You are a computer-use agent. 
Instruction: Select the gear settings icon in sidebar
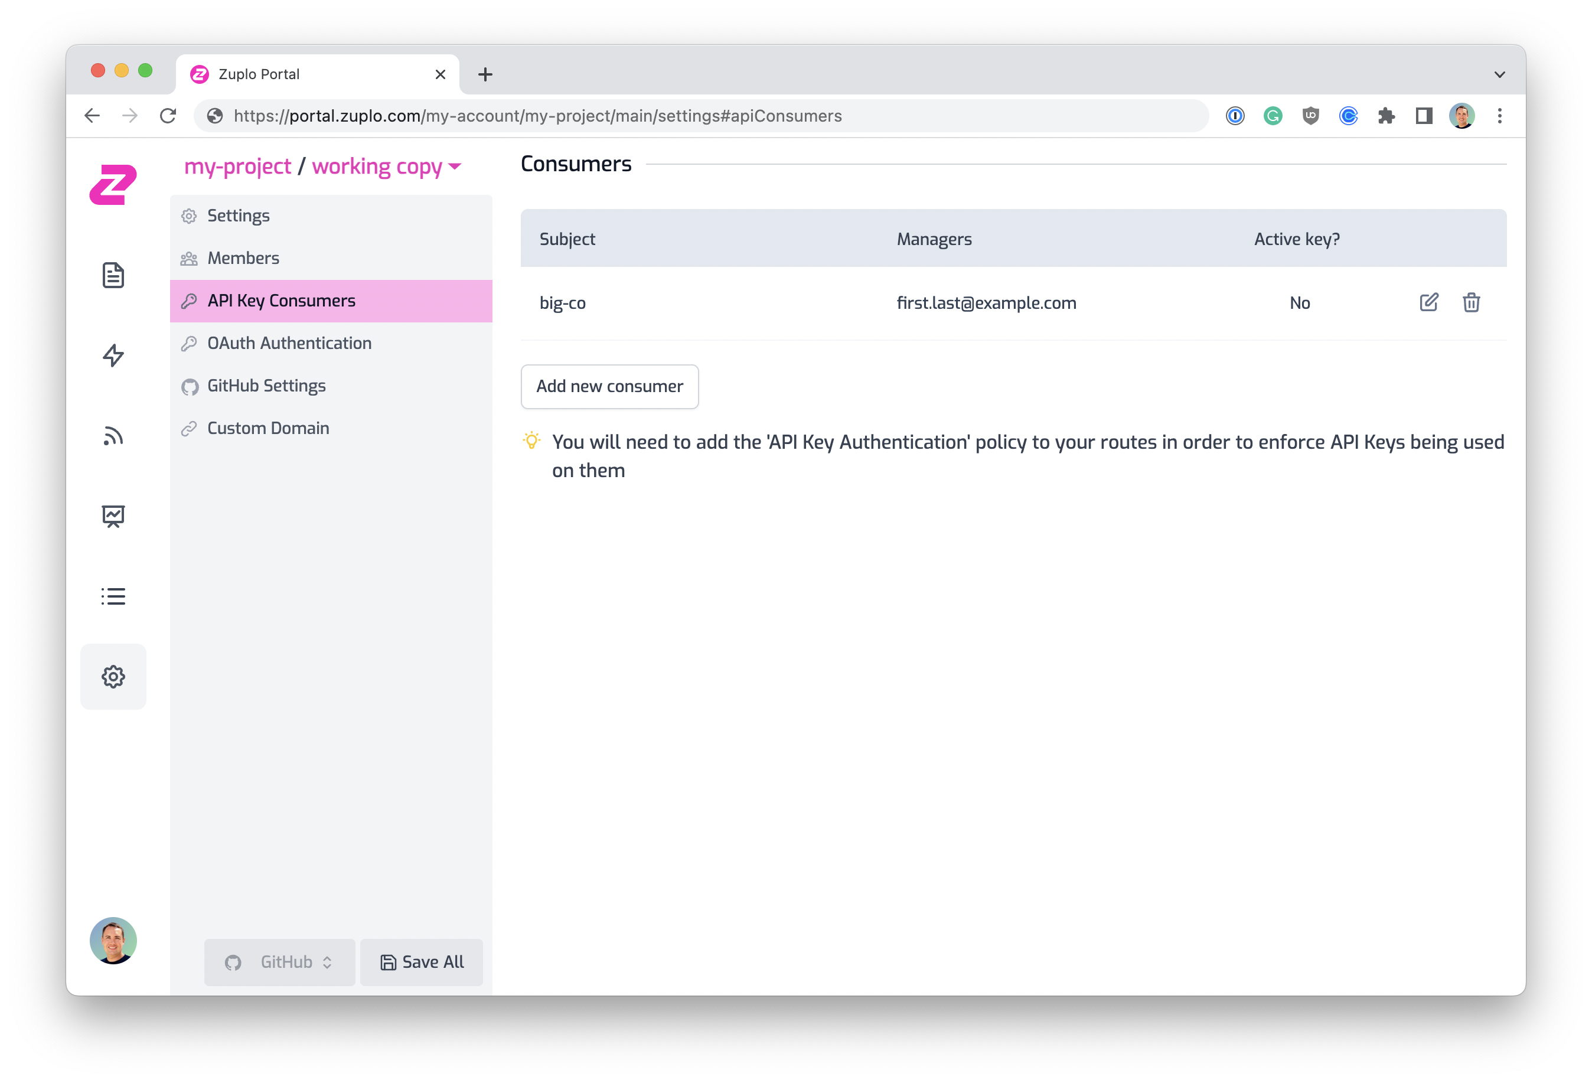[113, 676]
